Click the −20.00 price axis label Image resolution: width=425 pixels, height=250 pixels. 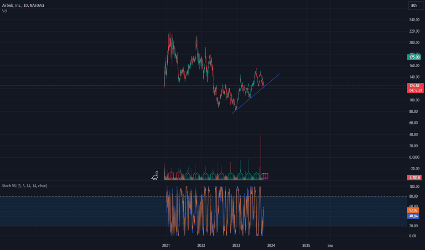(413, 169)
